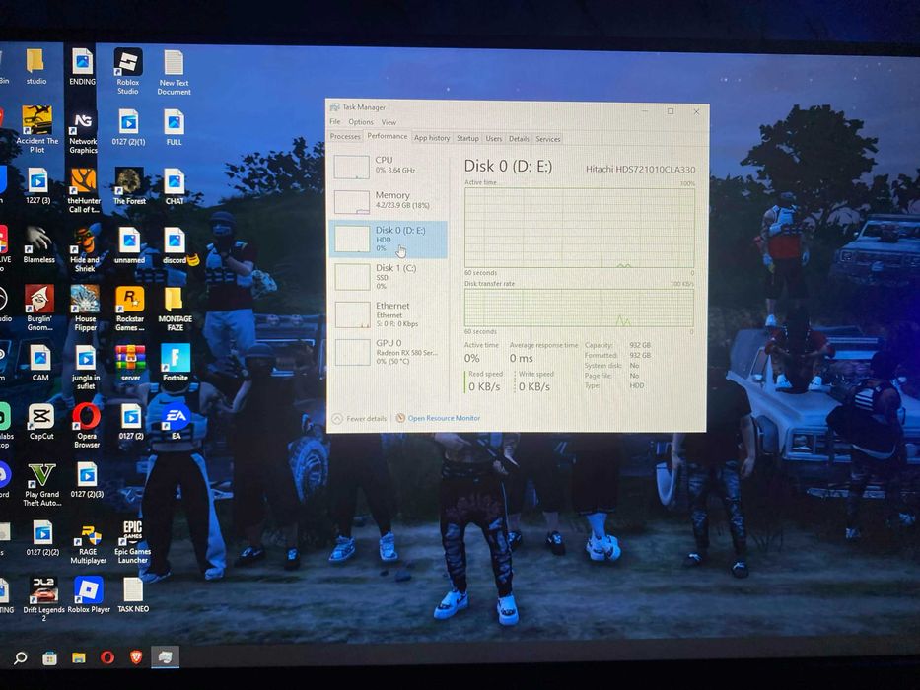
Task: Launch theHunter Call of the Wild shortcut
Action: point(84,190)
